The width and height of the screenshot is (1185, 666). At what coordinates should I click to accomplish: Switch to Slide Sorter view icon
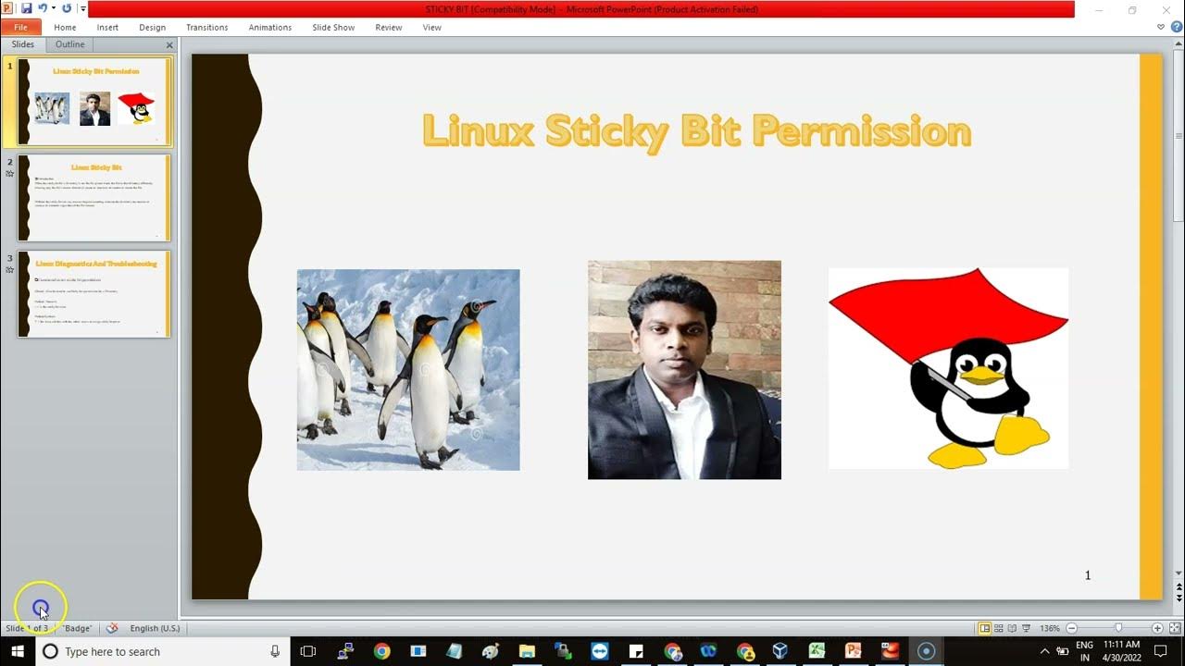coord(999,628)
